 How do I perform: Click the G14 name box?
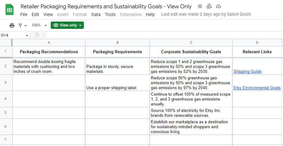[13, 35]
